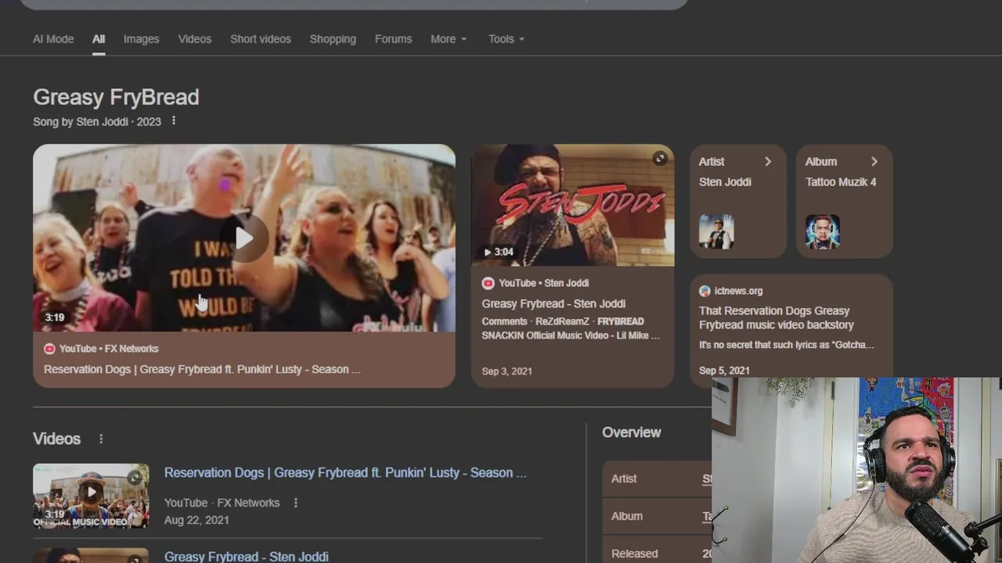Screen dimensions: 1002x563
Task: Open the Artist card chevron
Action: 768,162
